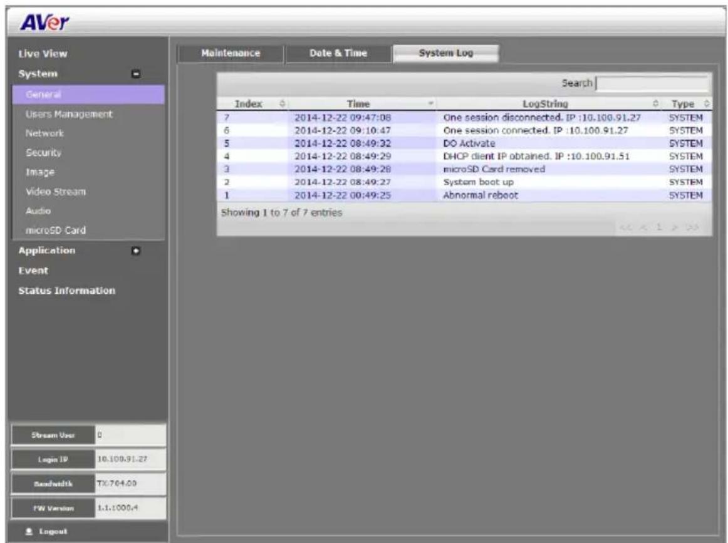The image size is (728, 543).
Task: Select 'Abnormal reboot' log entry
Action: (x=464, y=195)
